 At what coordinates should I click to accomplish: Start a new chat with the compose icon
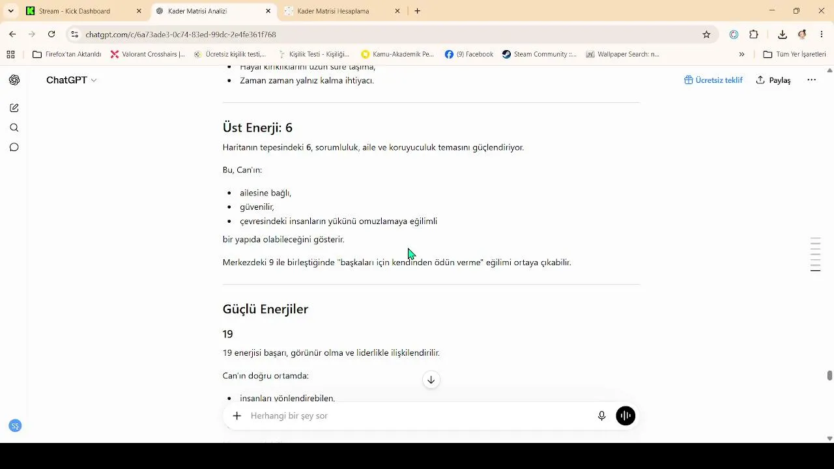pyautogui.click(x=14, y=108)
